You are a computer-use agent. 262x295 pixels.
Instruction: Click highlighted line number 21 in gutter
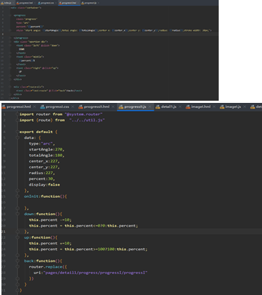(4, 232)
